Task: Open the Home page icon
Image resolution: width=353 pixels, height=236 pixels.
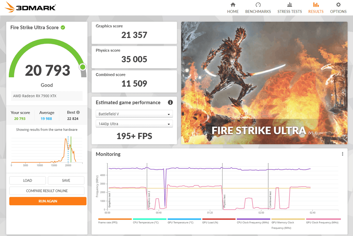Action: tap(233, 5)
